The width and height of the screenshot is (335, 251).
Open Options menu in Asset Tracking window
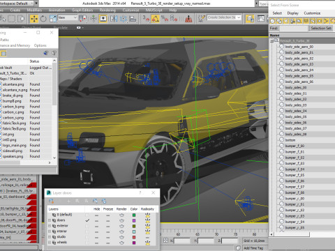pos(40,45)
